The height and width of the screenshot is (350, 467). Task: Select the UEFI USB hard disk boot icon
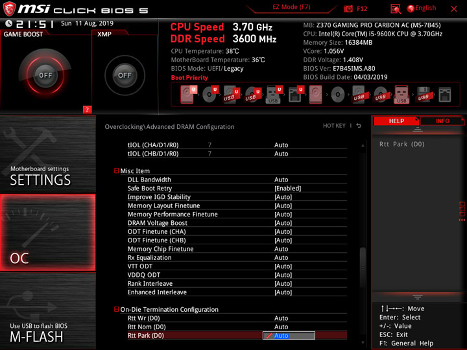[x=231, y=95]
